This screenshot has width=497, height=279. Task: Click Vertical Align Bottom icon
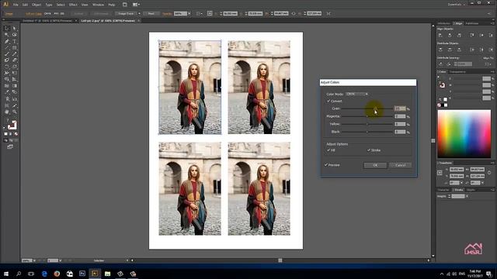pos(491,35)
